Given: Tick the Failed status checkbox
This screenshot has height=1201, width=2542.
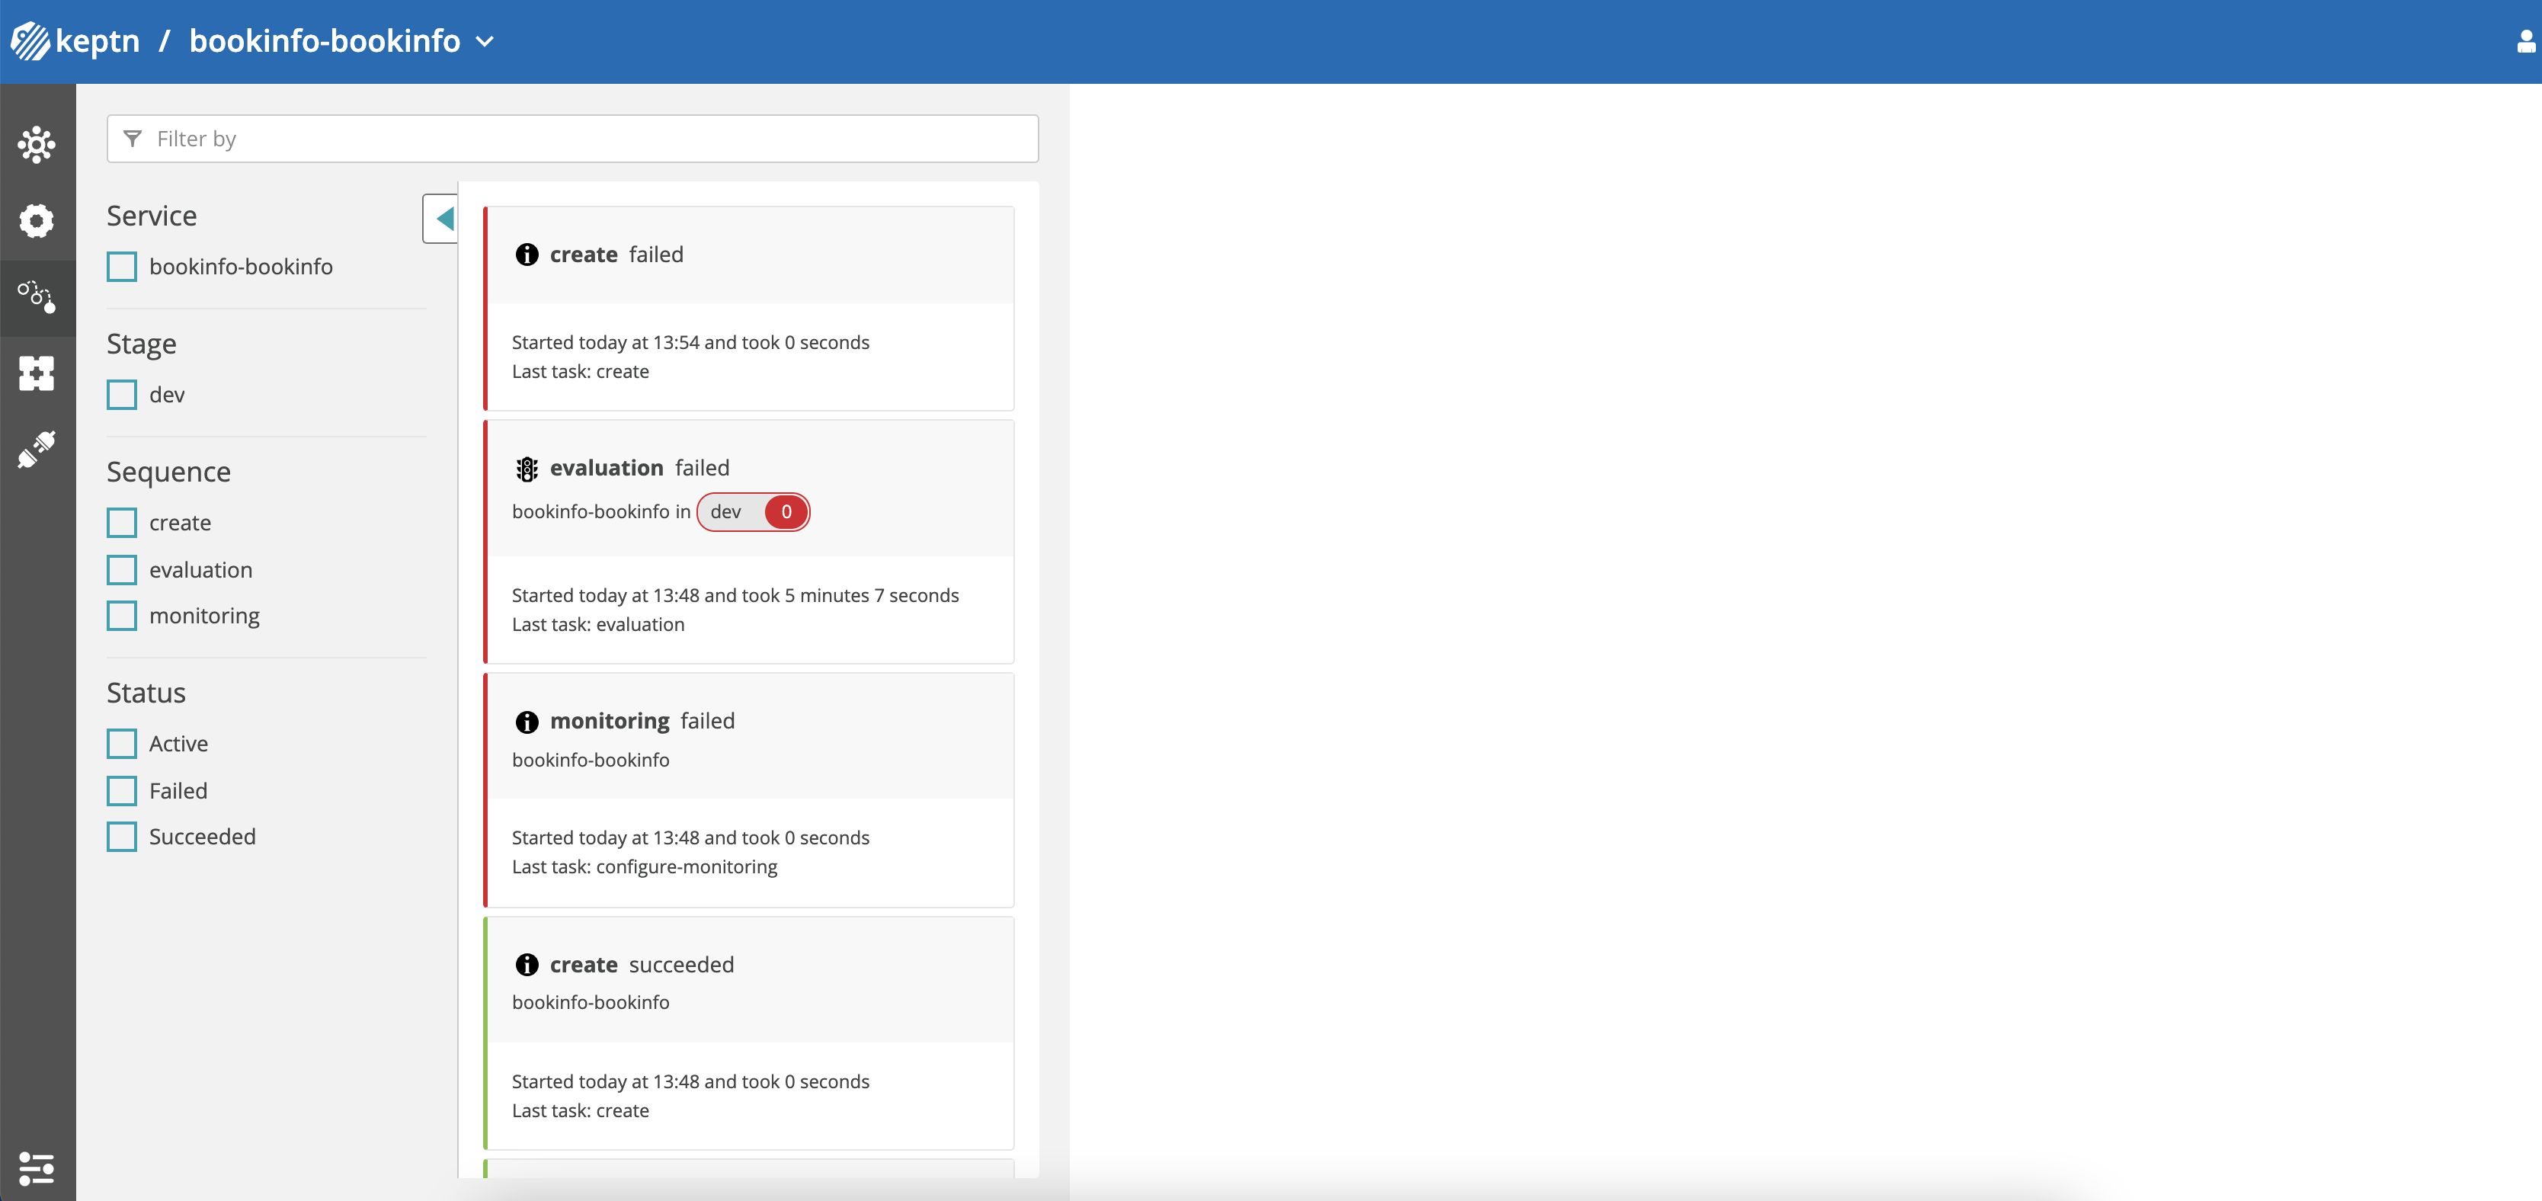Looking at the screenshot, I should click(123, 790).
